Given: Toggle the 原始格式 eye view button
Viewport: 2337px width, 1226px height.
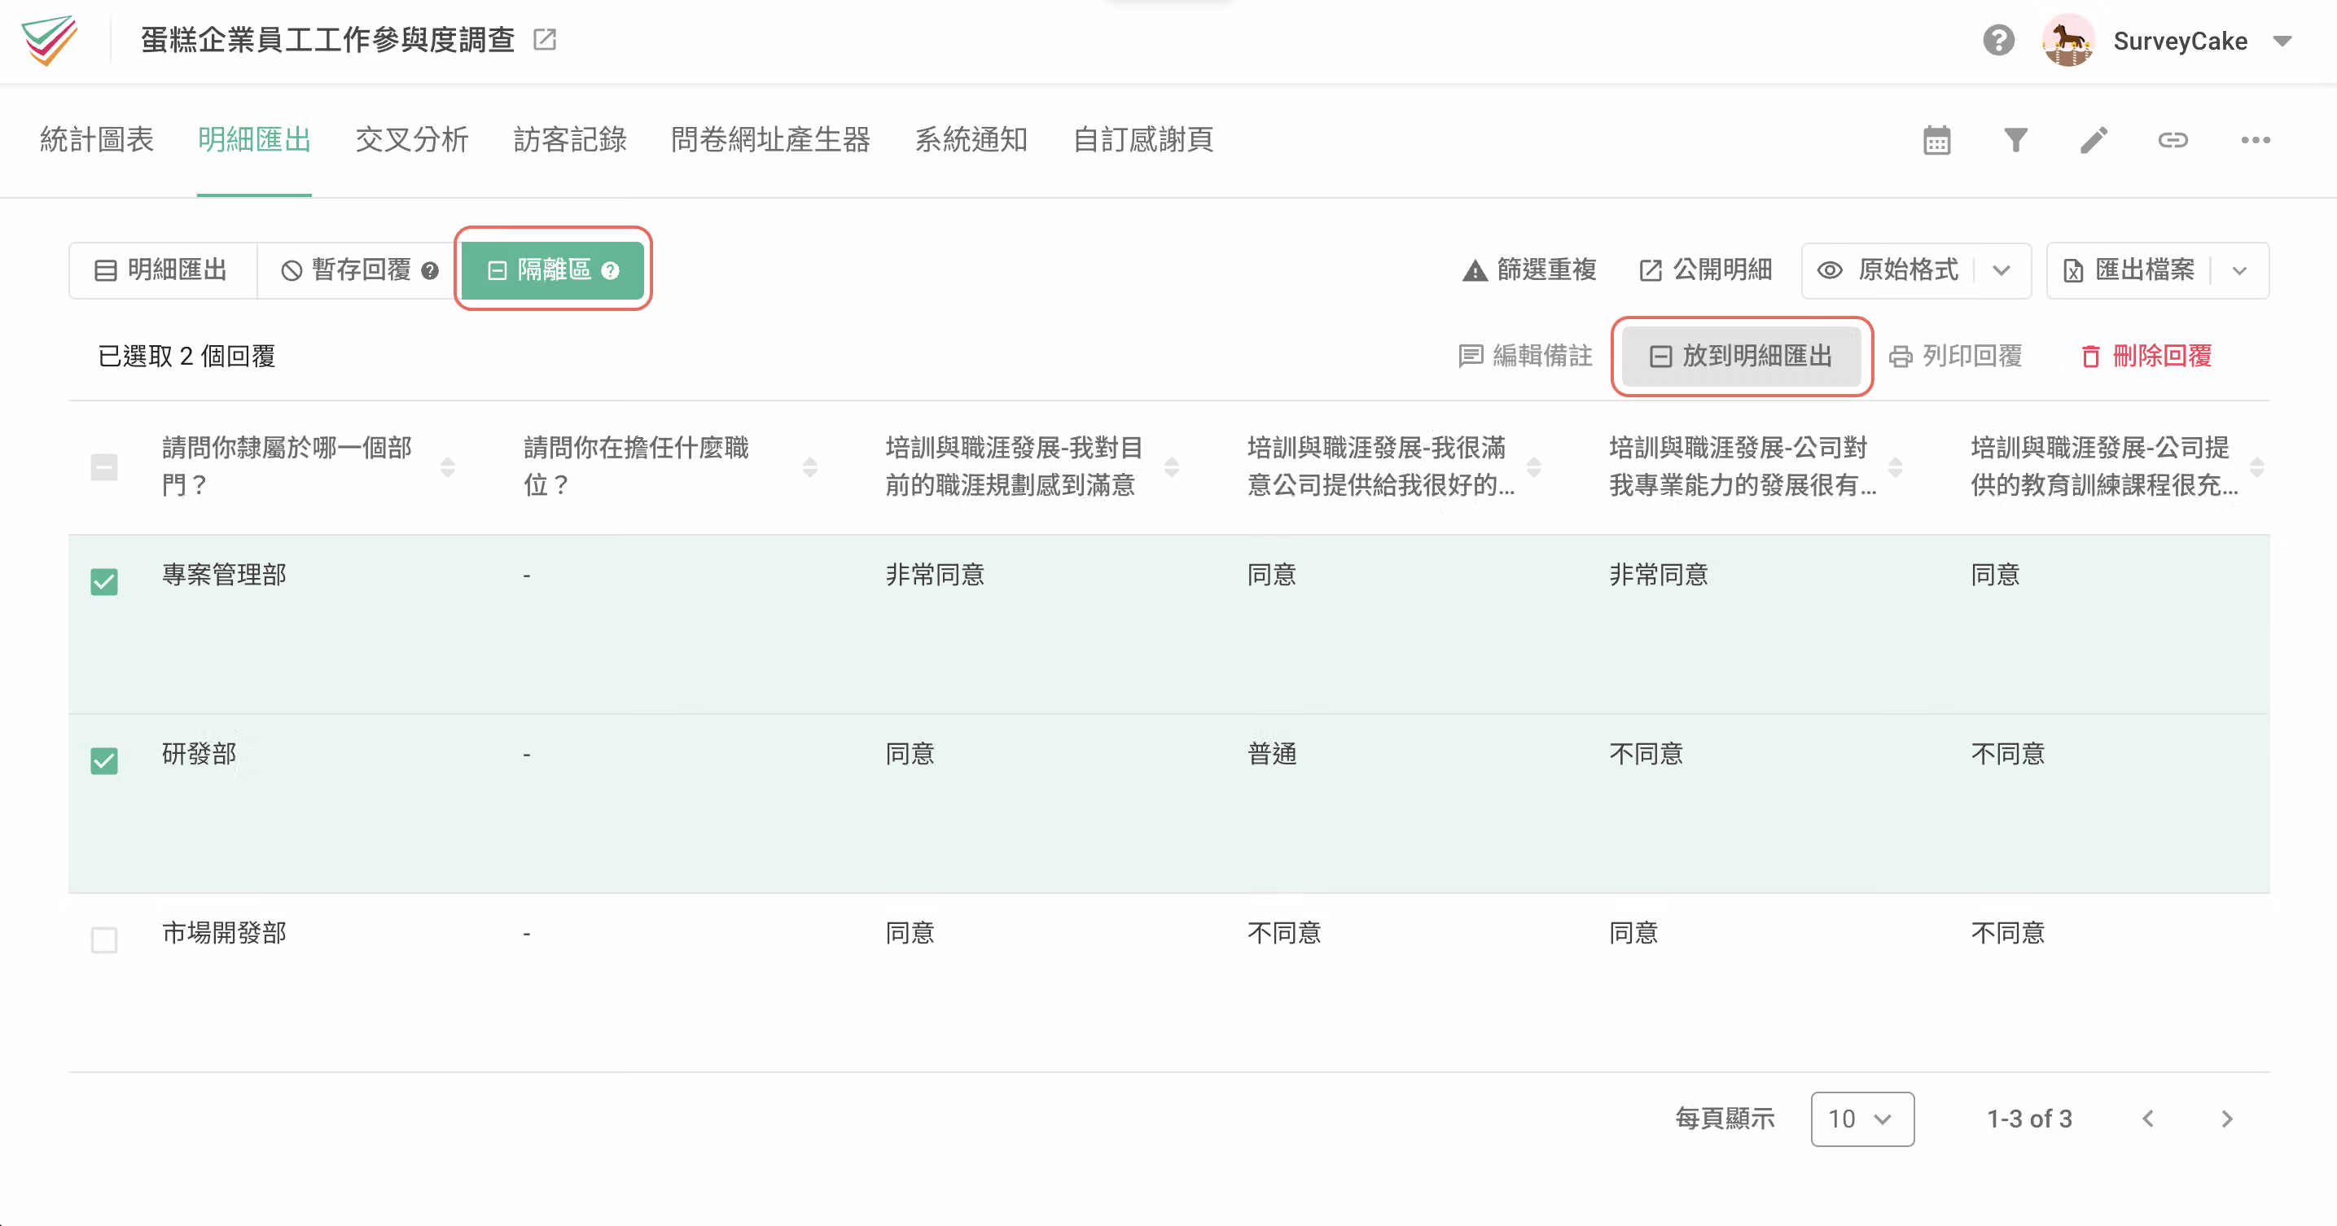Looking at the screenshot, I should pyautogui.click(x=1889, y=270).
